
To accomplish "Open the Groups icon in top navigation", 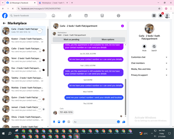I will (x=118, y=16).
